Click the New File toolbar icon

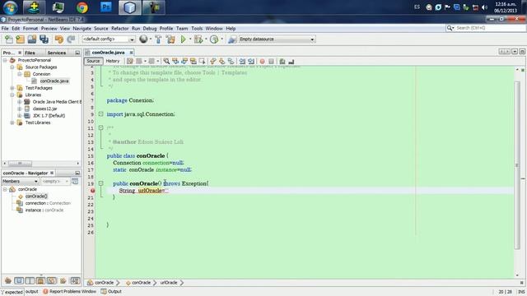[9, 39]
